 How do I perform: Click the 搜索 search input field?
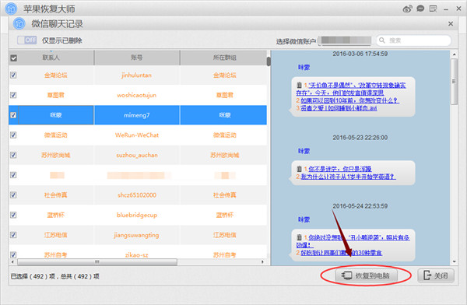click(x=413, y=40)
